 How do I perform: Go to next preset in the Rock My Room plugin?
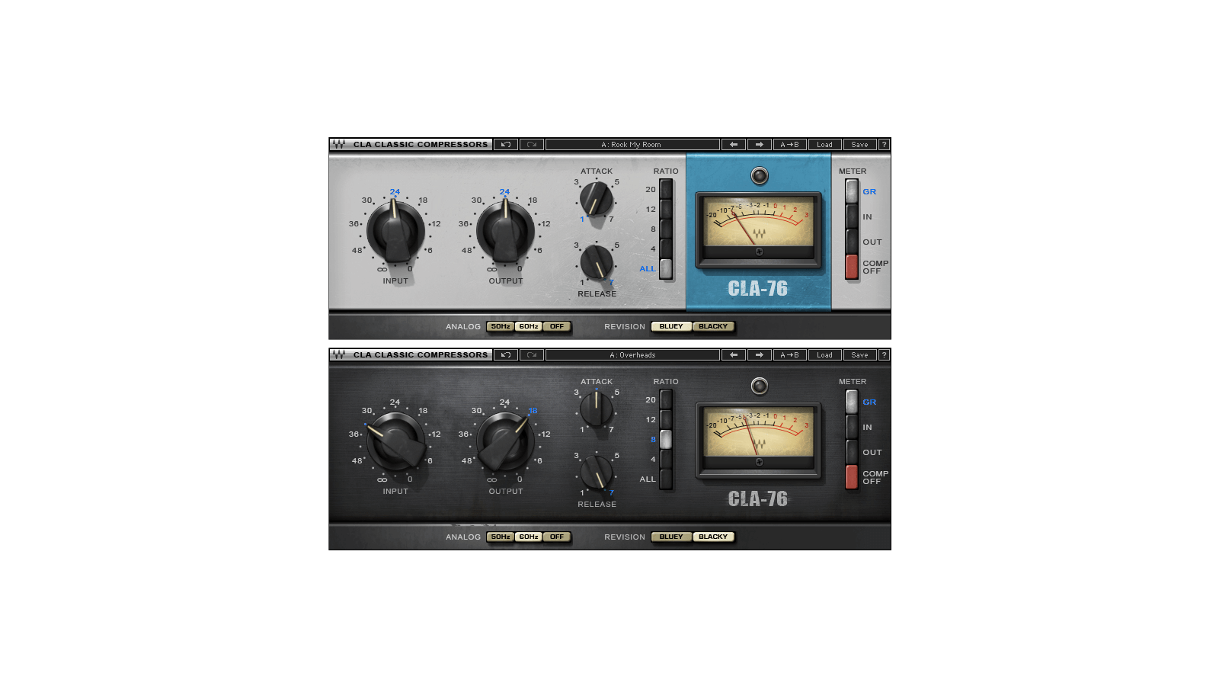[x=760, y=144]
